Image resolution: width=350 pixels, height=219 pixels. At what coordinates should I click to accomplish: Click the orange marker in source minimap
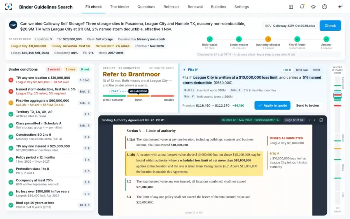tap(337, 149)
